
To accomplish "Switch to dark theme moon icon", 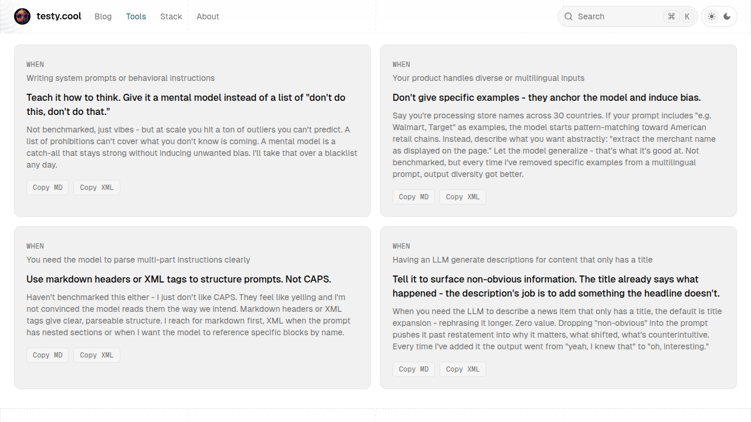I will pos(728,16).
